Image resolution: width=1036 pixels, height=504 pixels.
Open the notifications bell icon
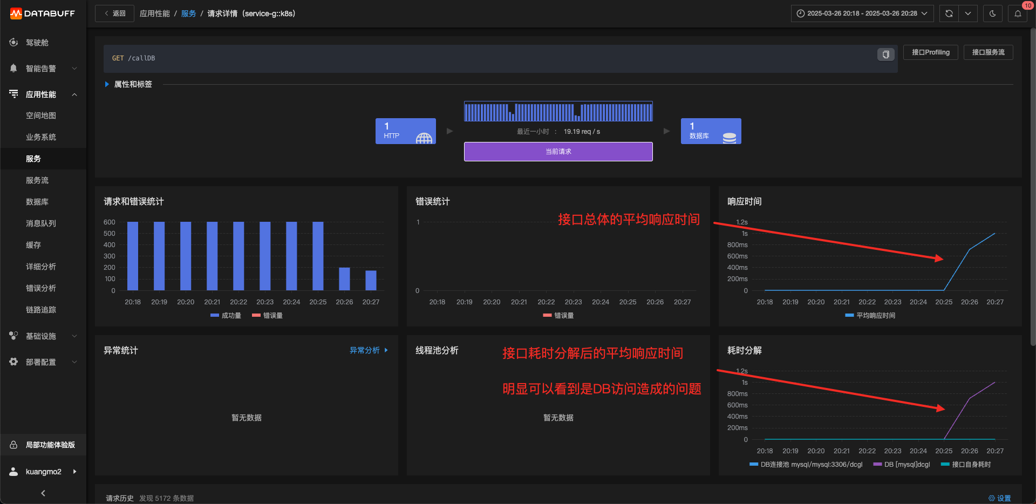point(1018,13)
